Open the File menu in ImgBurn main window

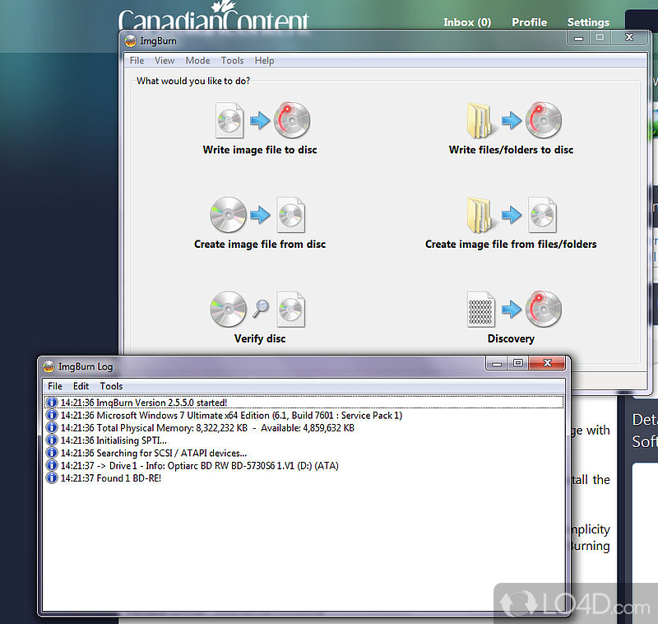[137, 60]
